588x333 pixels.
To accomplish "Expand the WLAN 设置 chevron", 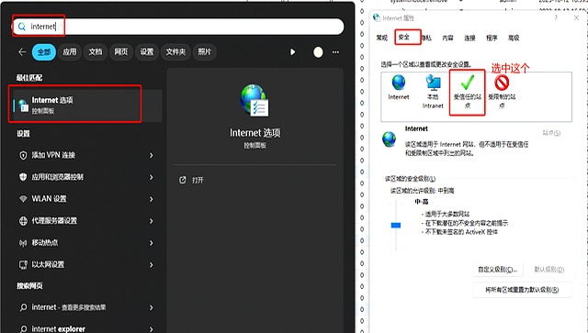I will tap(151, 199).
